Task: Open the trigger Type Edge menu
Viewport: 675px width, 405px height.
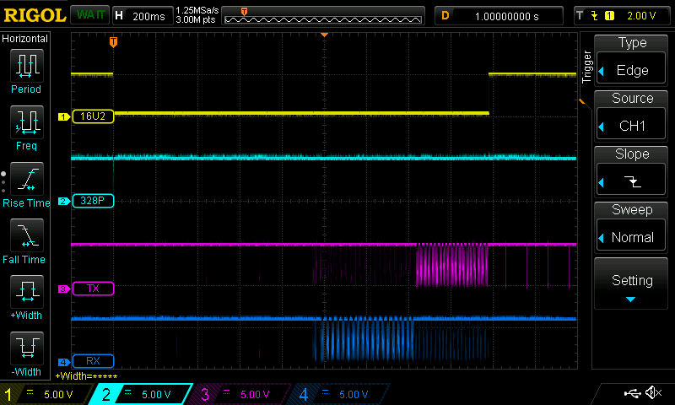Action: pos(632,59)
